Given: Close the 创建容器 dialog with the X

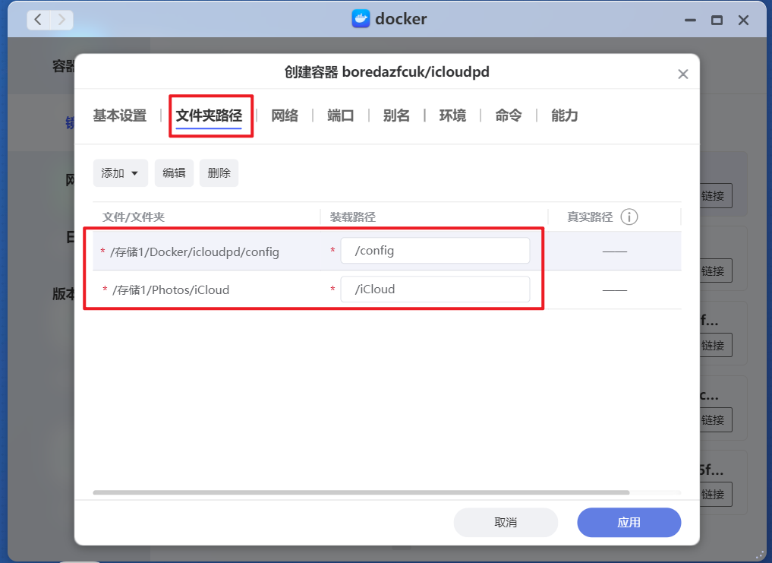Looking at the screenshot, I should [682, 73].
